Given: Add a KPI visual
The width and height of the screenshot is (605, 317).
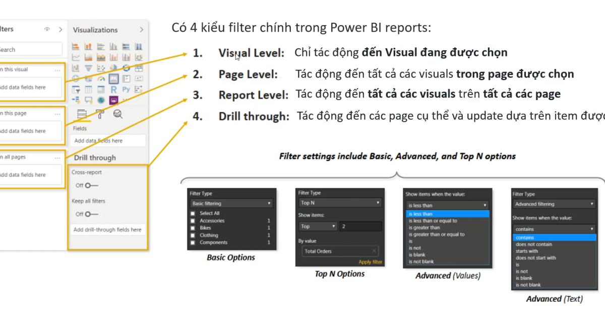Looking at the screenshot, I should click(x=139, y=78).
